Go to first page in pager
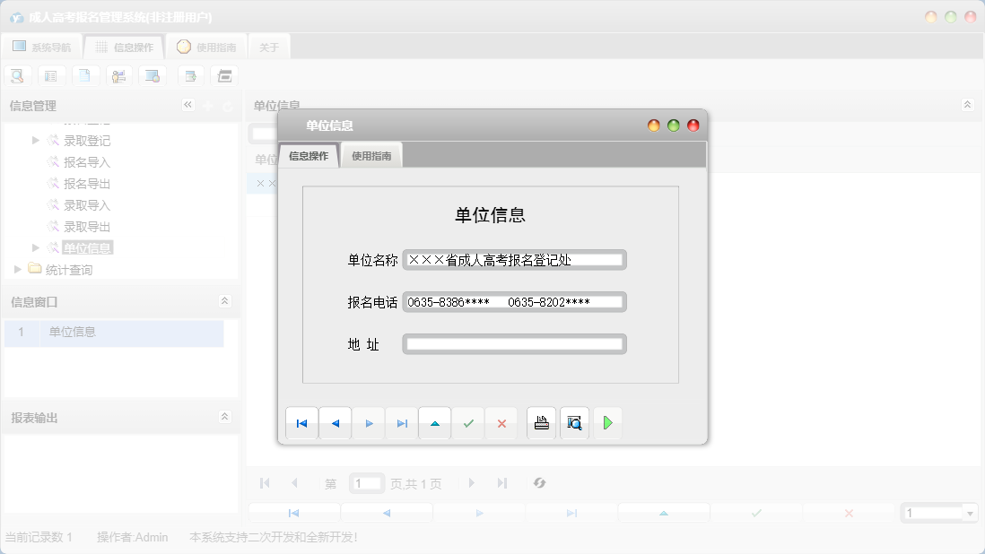This screenshot has height=554, width=985. click(265, 483)
